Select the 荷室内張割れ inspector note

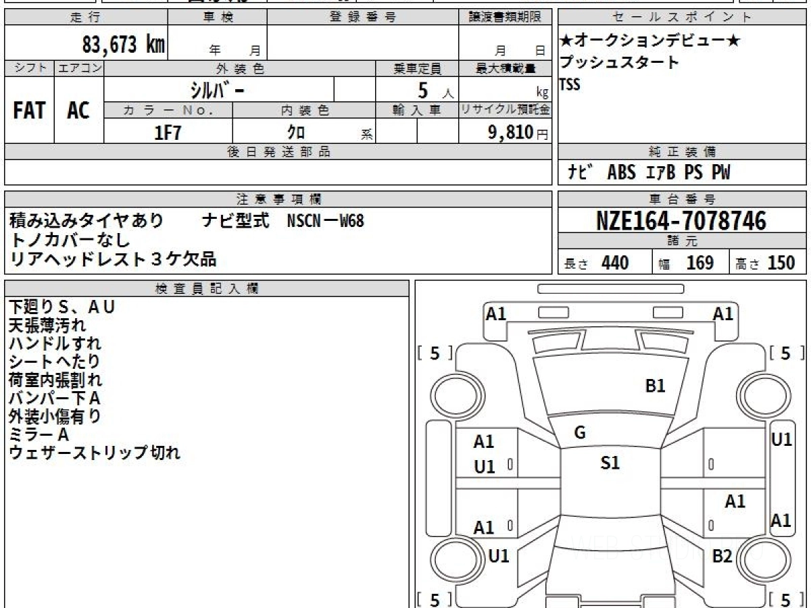[55, 380]
